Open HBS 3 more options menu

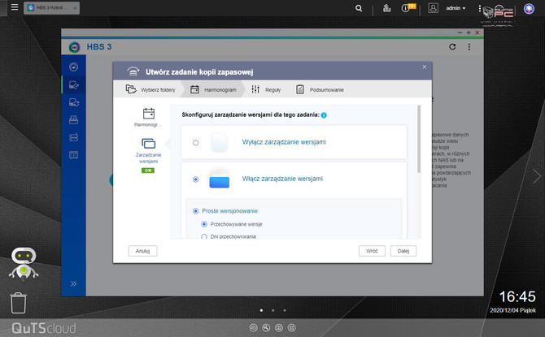click(469, 46)
